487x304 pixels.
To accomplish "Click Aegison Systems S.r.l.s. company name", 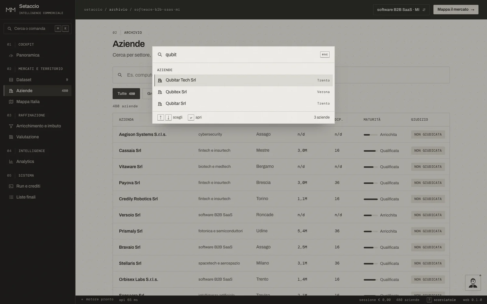I will pos(143,134).
